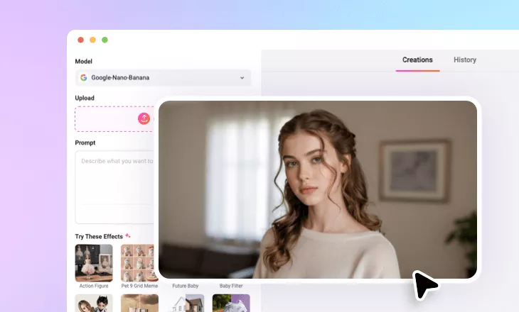
Task: Open the Google-Nano-Banana model dropdown
Action: [163, 78]
